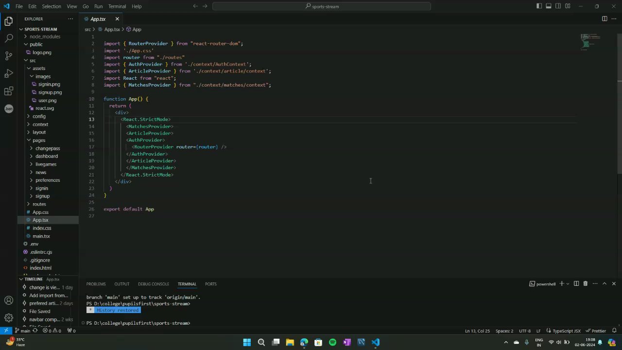Click the Go Back arrow in title bar
Image resolution: width=622 pixels, height=350 pixels.
point(195,6)
